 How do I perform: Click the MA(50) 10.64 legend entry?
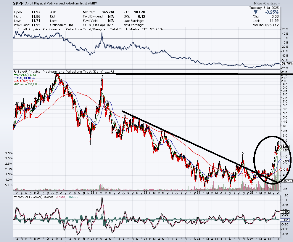click(x=24, y=78)
